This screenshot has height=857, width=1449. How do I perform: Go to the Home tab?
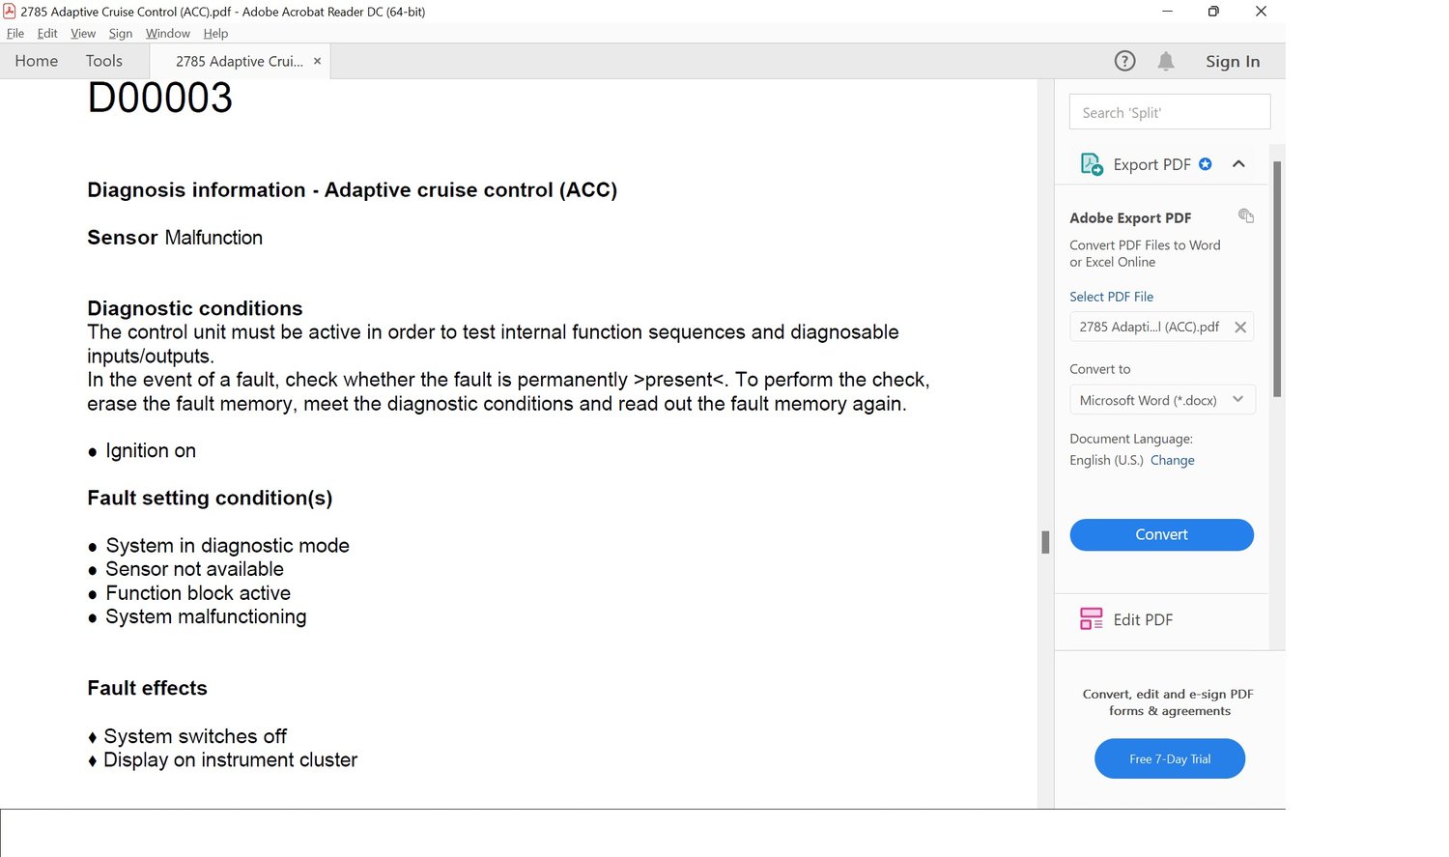coord(37,61)
